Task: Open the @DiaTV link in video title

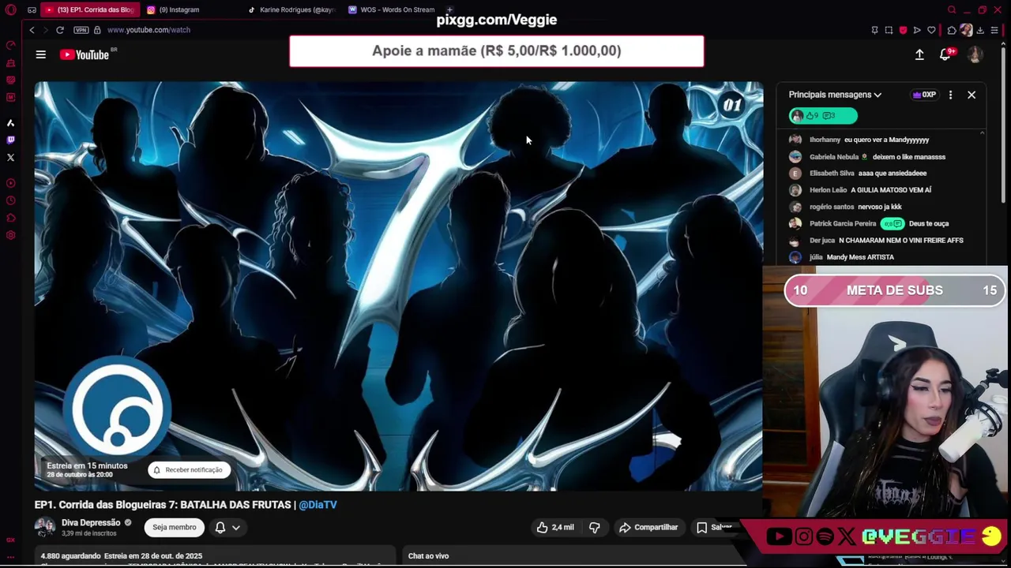Action: (x=318, y=505)
